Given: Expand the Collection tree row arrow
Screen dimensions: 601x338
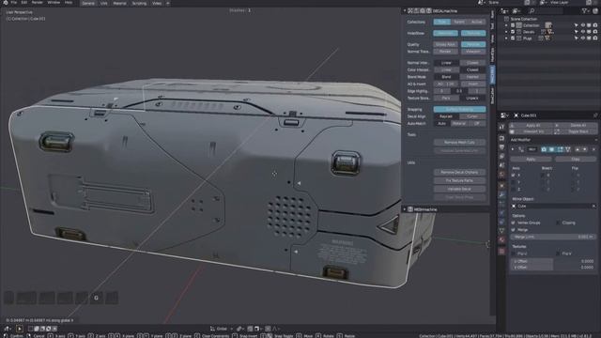Looking at the screenshot, I should [x=506, y=25].
